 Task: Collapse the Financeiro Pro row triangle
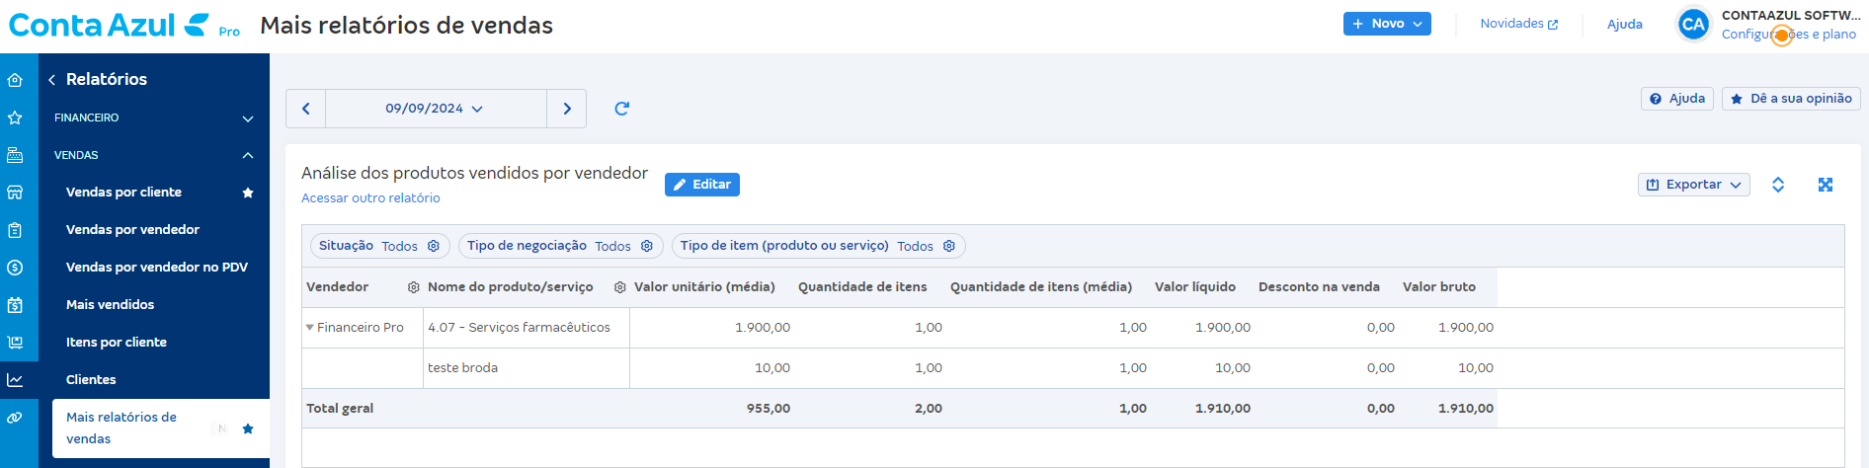[x=310, y=328]
